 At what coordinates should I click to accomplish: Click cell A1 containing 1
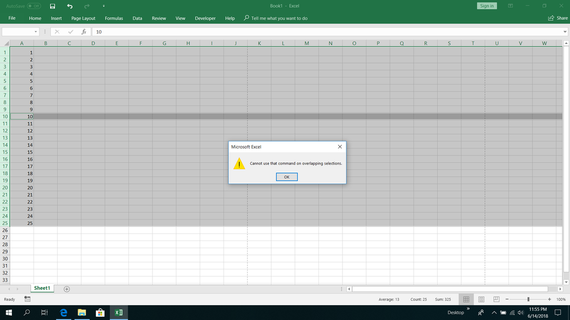(x=22, y=52)
